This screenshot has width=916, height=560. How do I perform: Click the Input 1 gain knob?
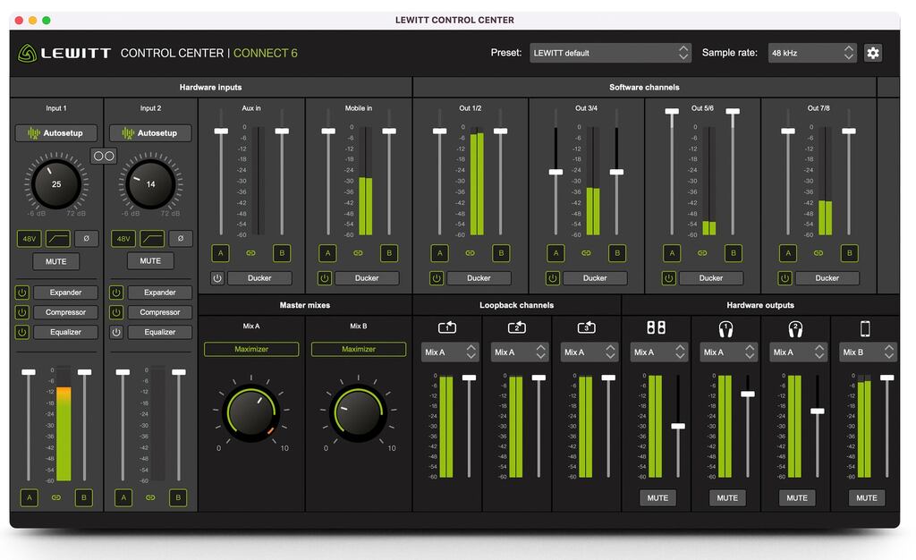coord(56,184)
